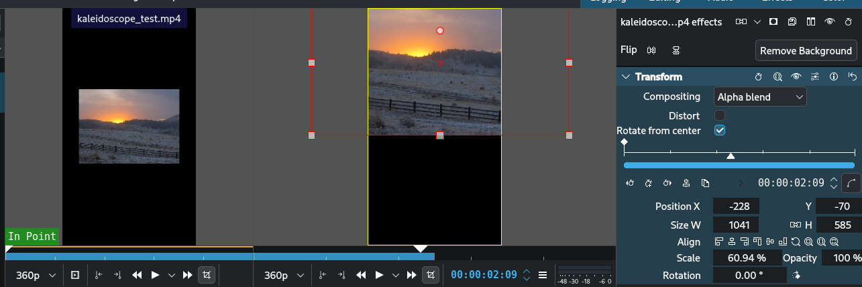Collapse the Transform effect section
Viewport: 862px width, 287px height.
[626, 77]
